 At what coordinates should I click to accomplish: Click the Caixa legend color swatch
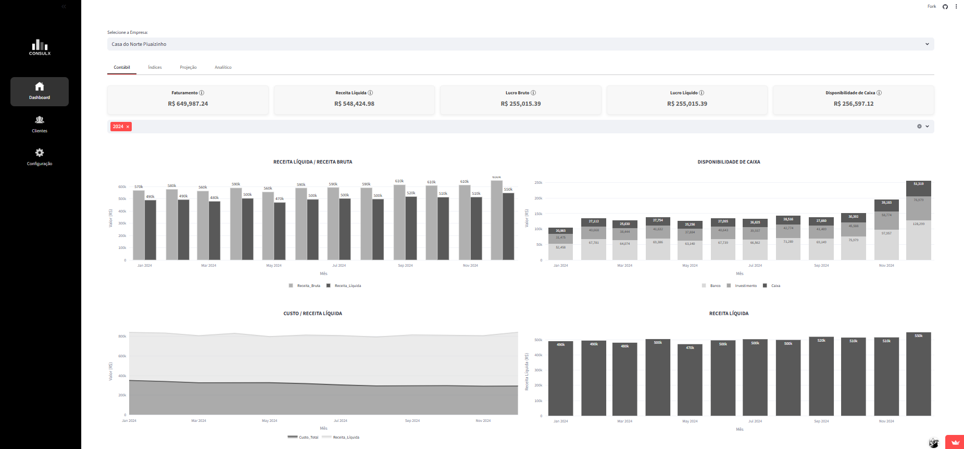coord(765,286)
